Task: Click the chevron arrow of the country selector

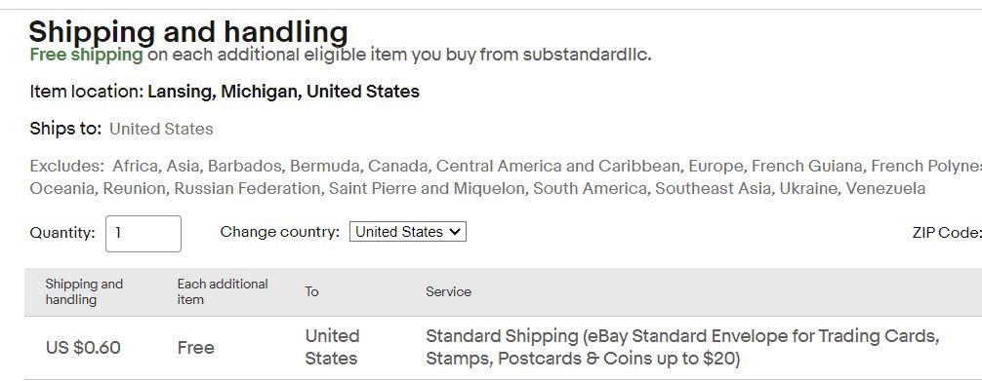Action: point(455,232)
